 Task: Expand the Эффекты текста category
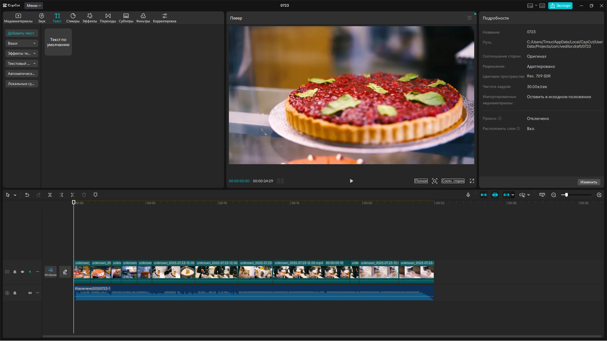[x=21, y=53]
